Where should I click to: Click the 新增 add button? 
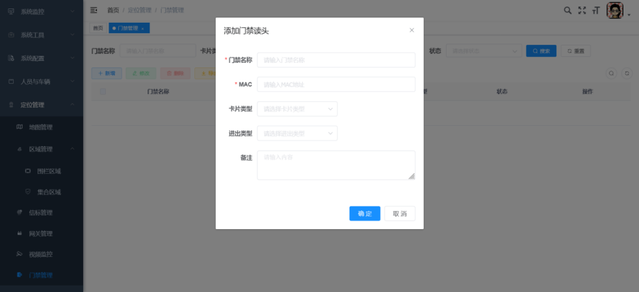pos(107,73)
